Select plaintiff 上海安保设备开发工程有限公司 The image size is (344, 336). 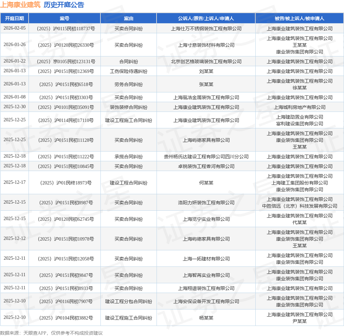(x=206, y=301)
